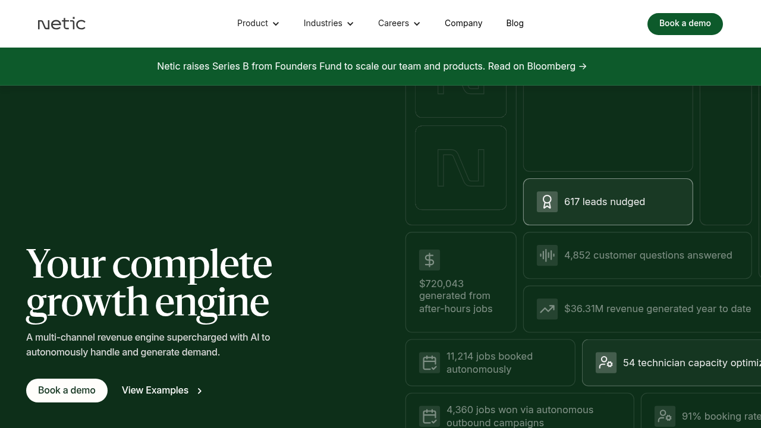
Task: Click the multi-channel revenue engine description paragraph
Action: 148,345
